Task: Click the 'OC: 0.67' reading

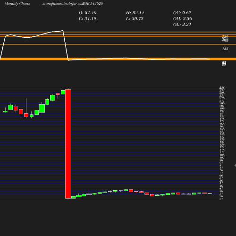Action: point(182,13)
